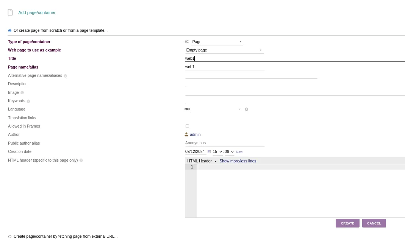Click the Creation date field 09/12/2024

[195, 152]
